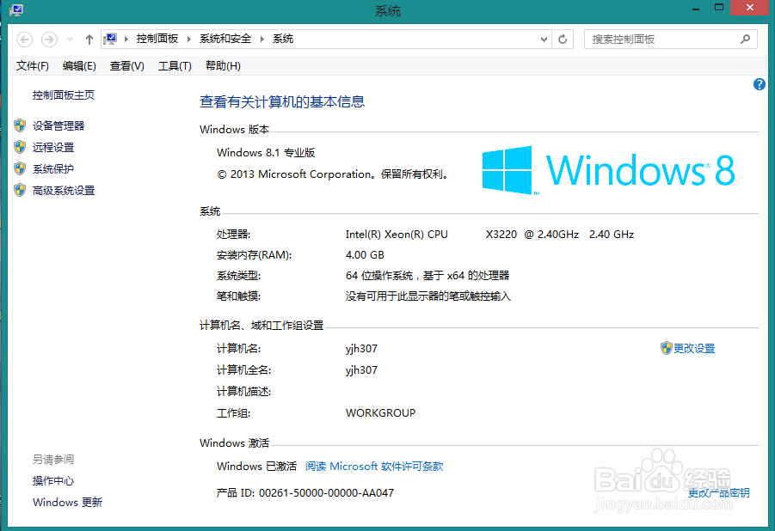Click shield icon next to 远程设置
Screen dimensions: 775x531
(20, 147)
